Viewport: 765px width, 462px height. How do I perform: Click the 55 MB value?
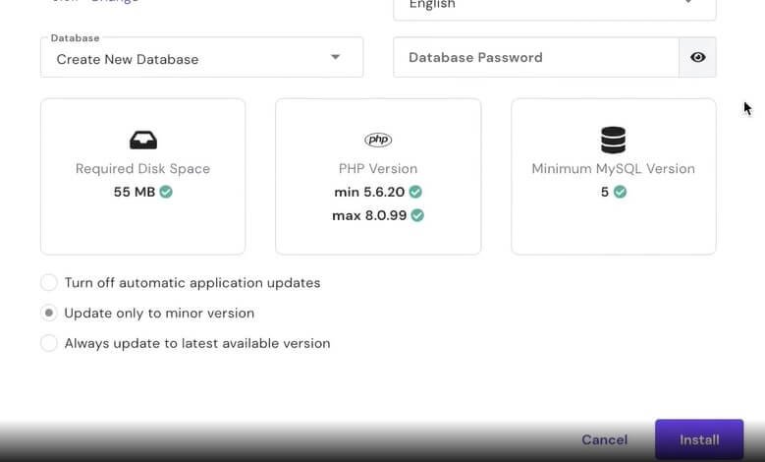[135, 192]
